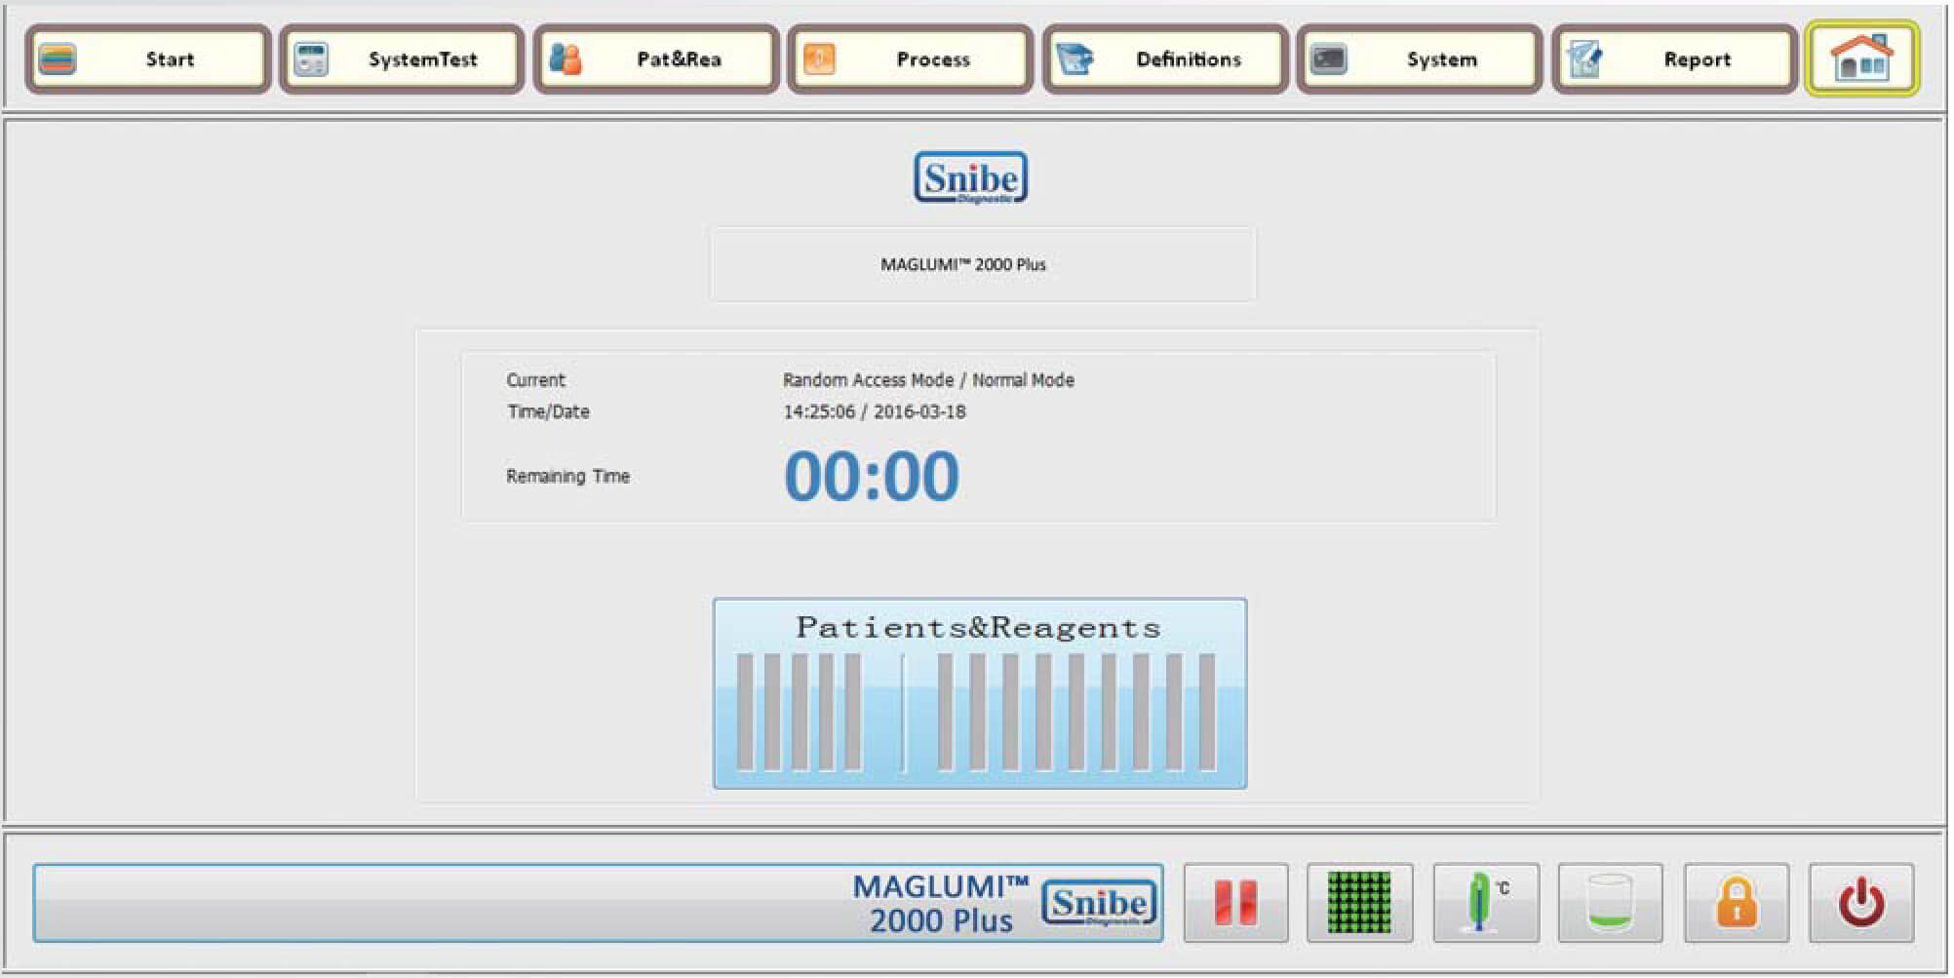Viewport: 1954px width, 978px height.
Task: Click the Snibe Diagnostic logo at top
Action: click(971, 178)
